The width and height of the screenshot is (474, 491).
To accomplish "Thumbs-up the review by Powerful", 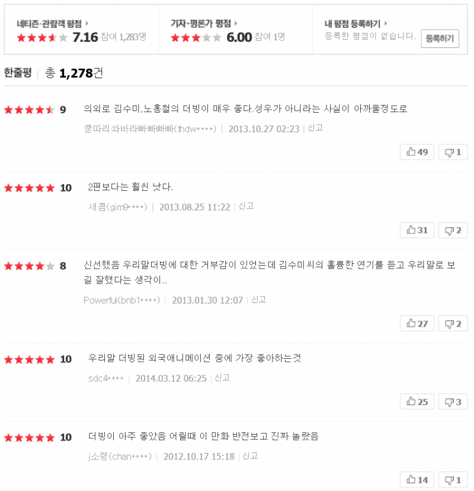I will click(x=417, y=324).
